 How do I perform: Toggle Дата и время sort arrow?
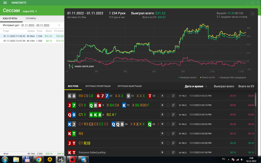pyautogui.click(x=206, y=86)
